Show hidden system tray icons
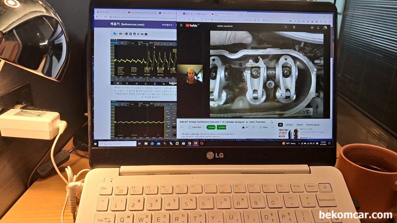 [x=299, y=143]
